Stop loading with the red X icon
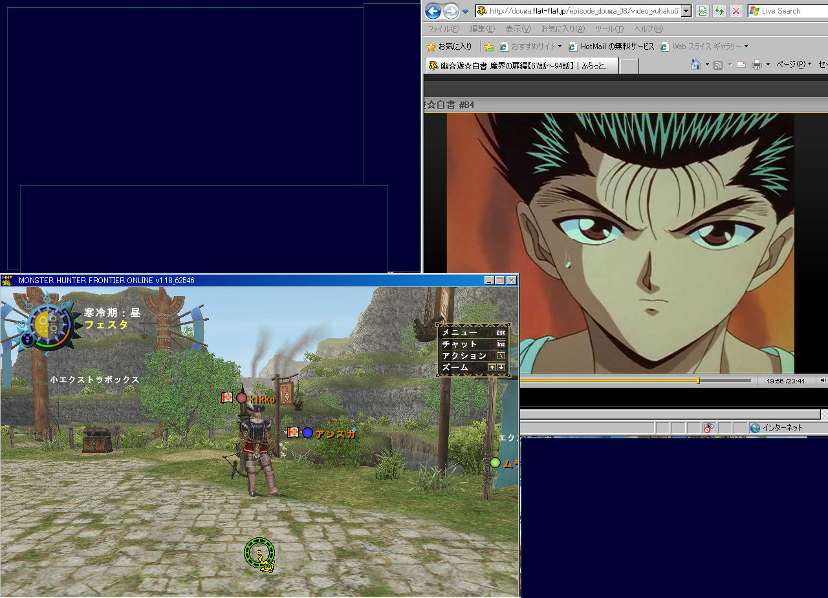828x598 pixels. pyautogui.click(x=736, y=11)
